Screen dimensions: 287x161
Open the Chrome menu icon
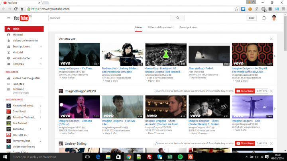pyautogui.click(x=283, y=9)
